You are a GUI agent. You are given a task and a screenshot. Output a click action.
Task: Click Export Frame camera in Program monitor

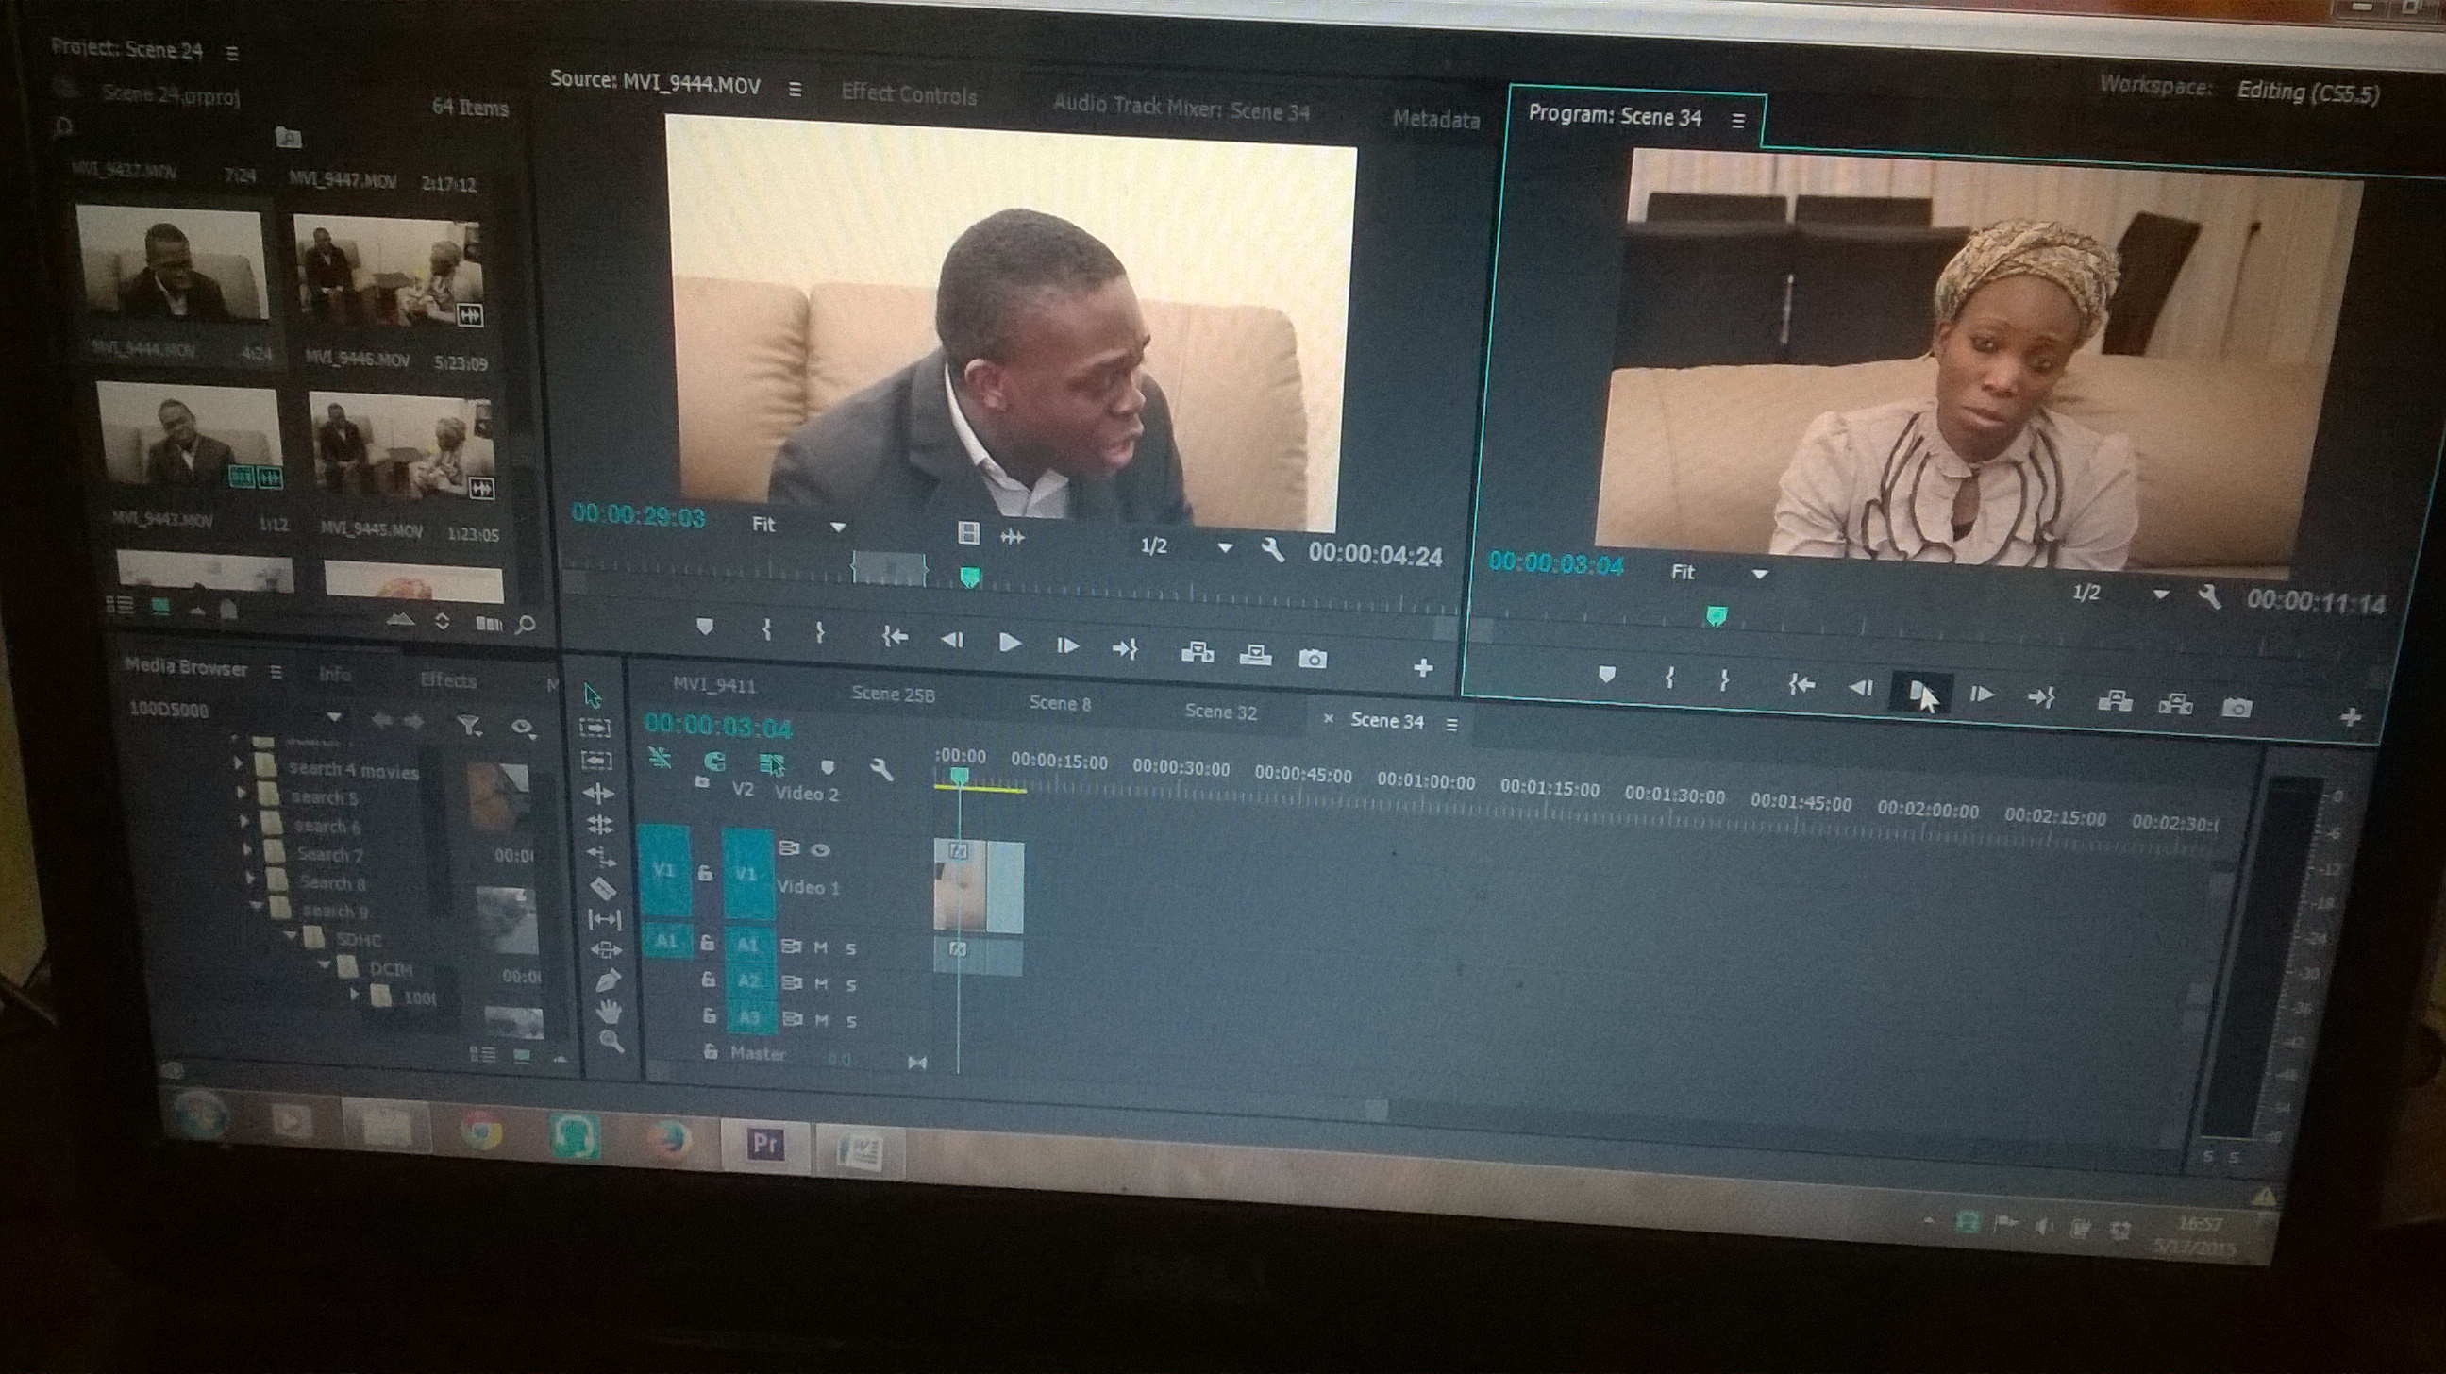(x=2237, y=708)
